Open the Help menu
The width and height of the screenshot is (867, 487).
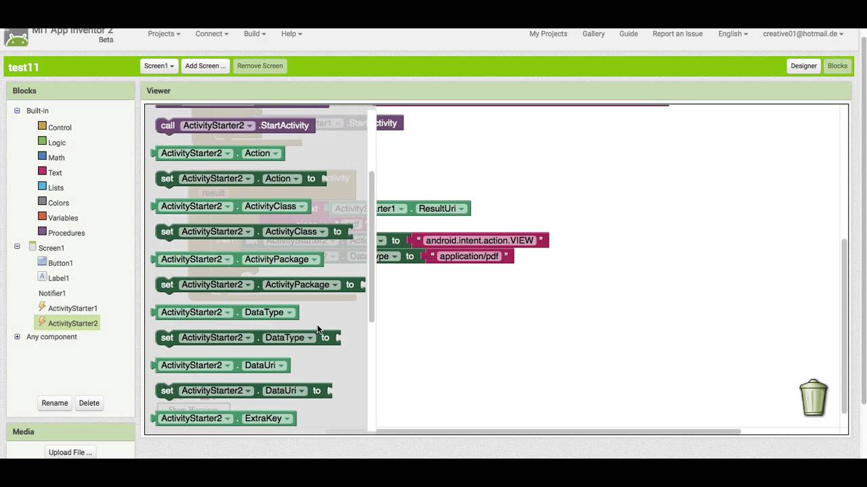pyautogui.click(x=291, y=34)
